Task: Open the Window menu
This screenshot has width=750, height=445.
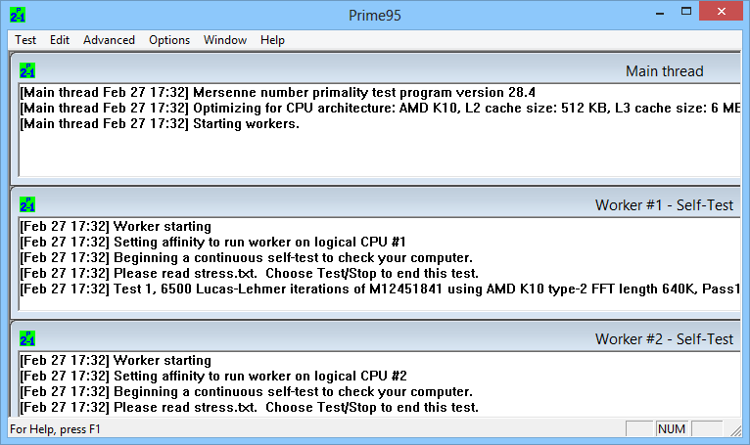Action: click(x=225, y=40)
